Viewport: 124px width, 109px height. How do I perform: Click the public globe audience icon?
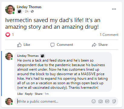click(x=32, y=11)
